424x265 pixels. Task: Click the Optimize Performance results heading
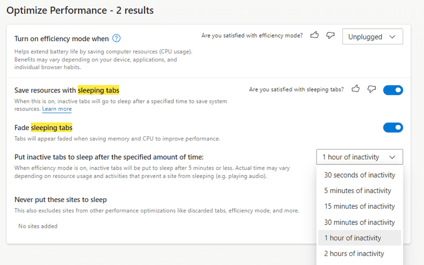[x=80, y=10]
